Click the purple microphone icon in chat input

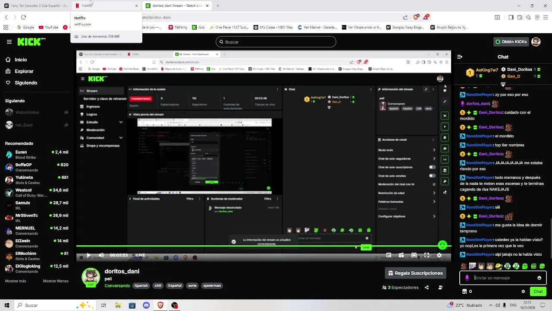pyautogui.click(x=467, y=278)
